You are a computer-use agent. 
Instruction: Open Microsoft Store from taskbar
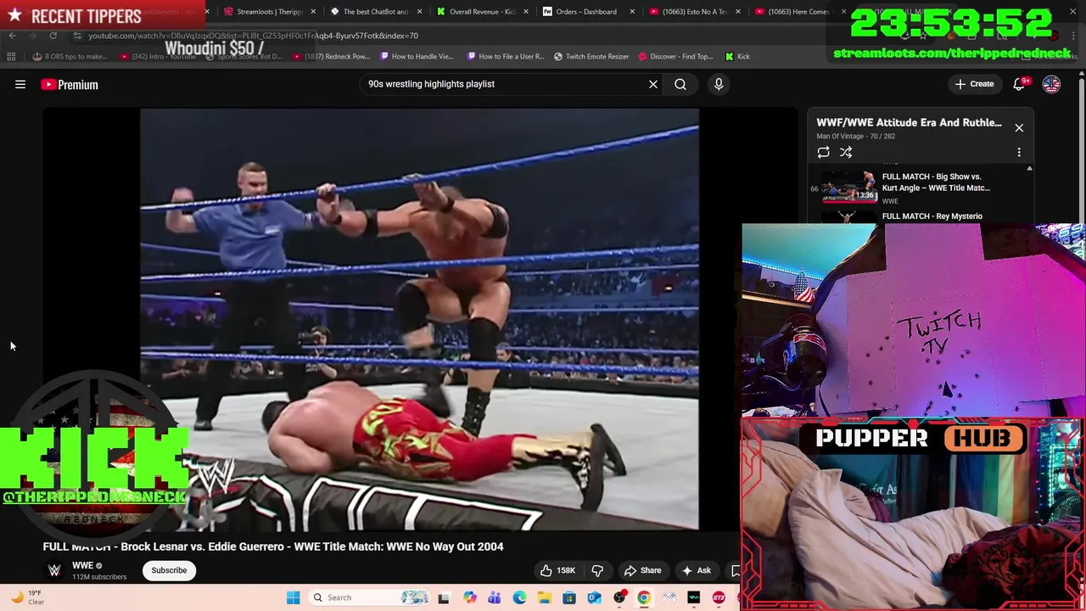569,597
